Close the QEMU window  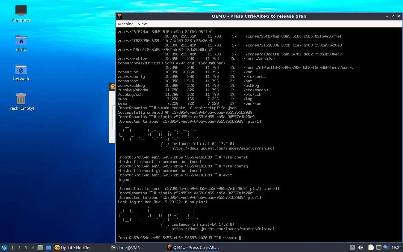[x=399, y=16]
